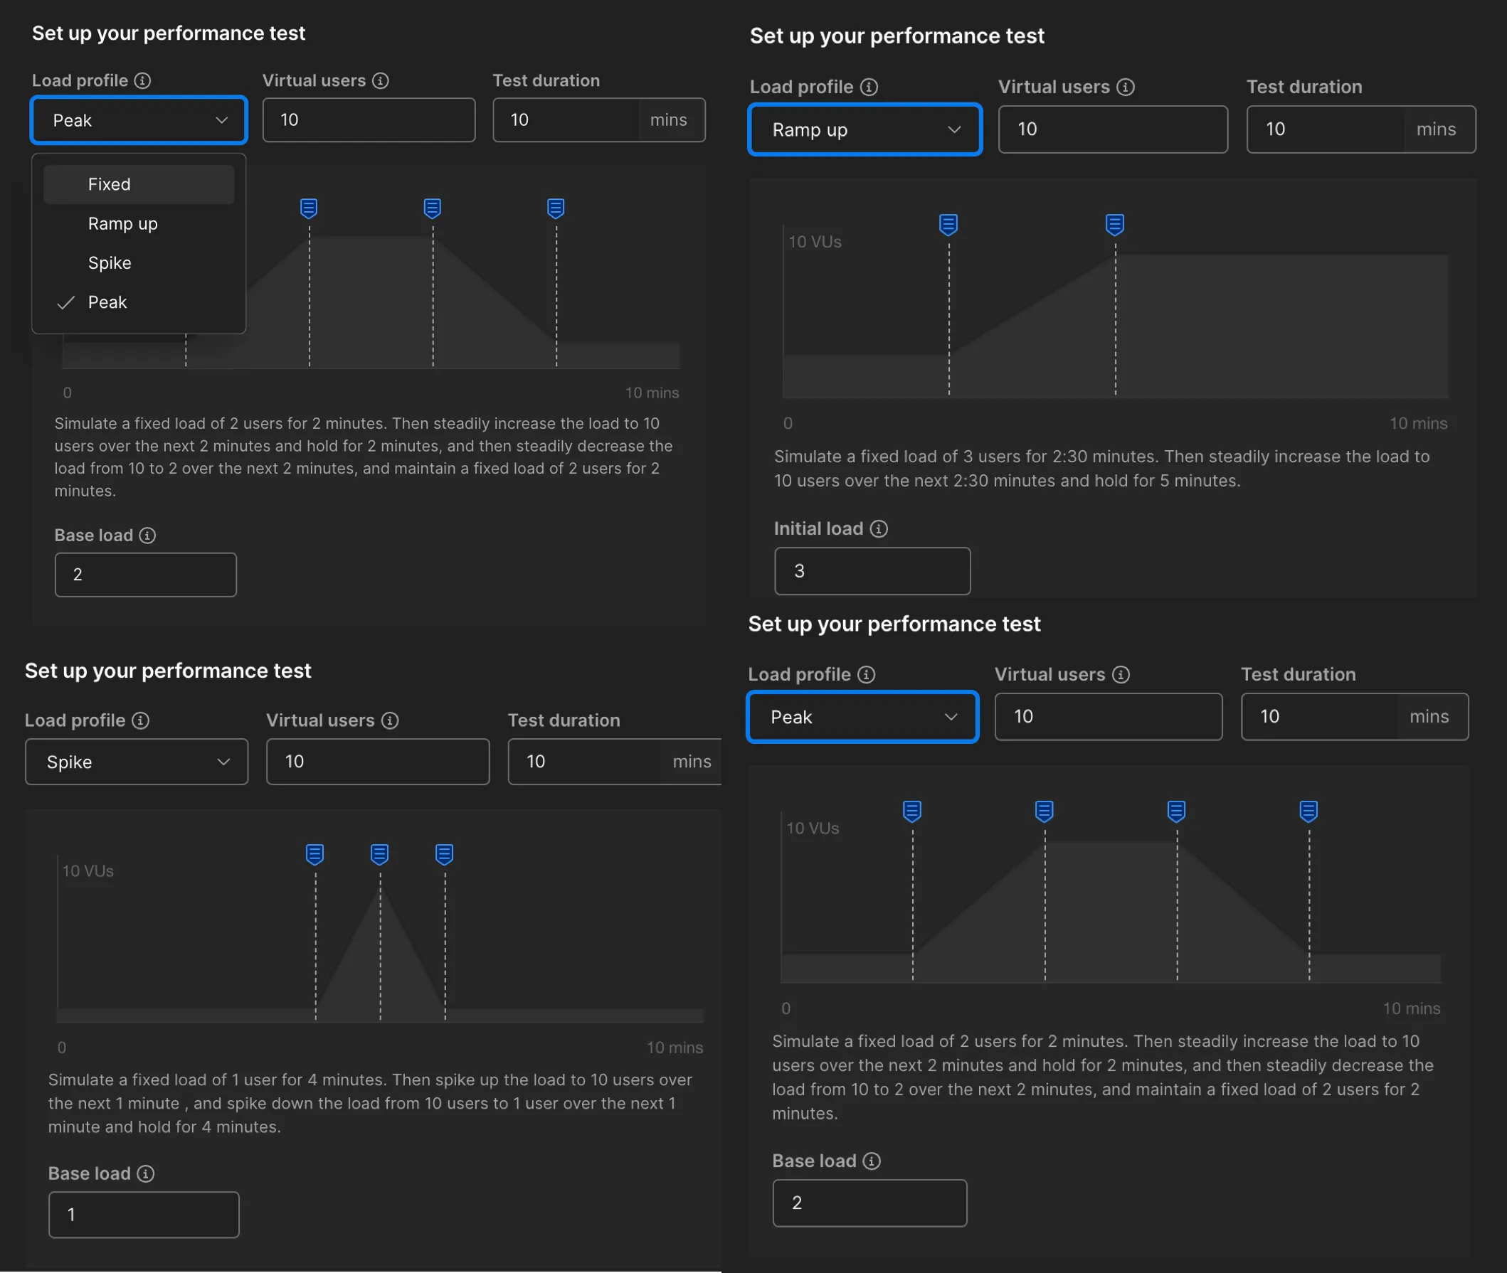Click first blue marker handle in Ramp up chart
This screenshot has height=1273, width=1507.
pyautogui.click(x=948, y=225)
